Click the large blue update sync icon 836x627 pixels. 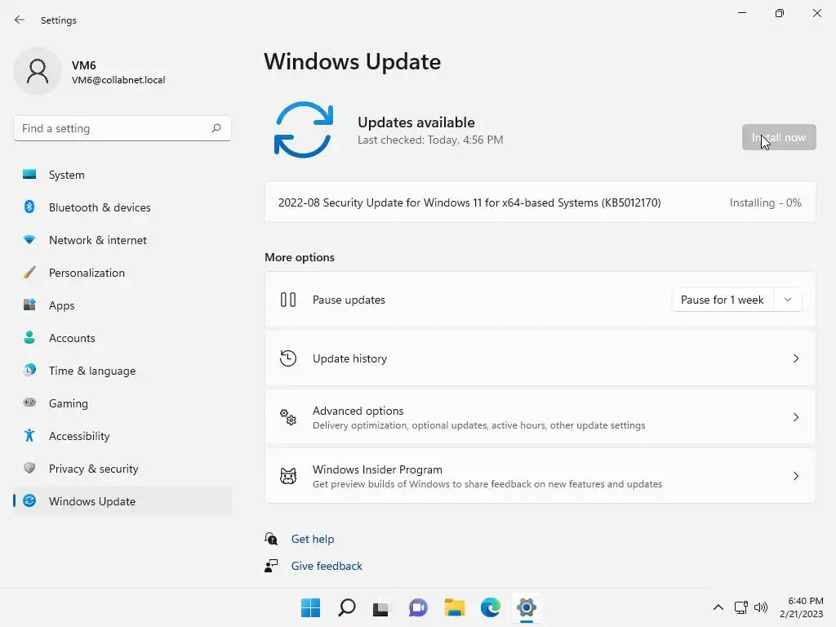point(304,130)
